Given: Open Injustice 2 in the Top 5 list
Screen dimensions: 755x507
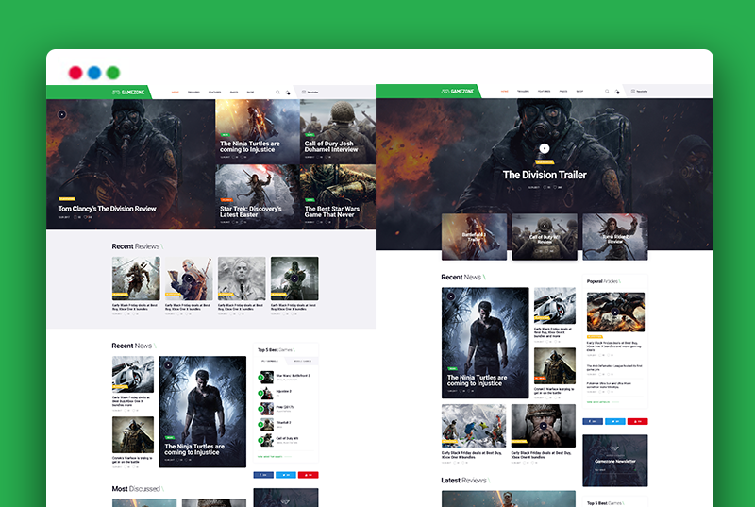Looking at the screenshot, I should pyautogui.click(x=284, y=392).
